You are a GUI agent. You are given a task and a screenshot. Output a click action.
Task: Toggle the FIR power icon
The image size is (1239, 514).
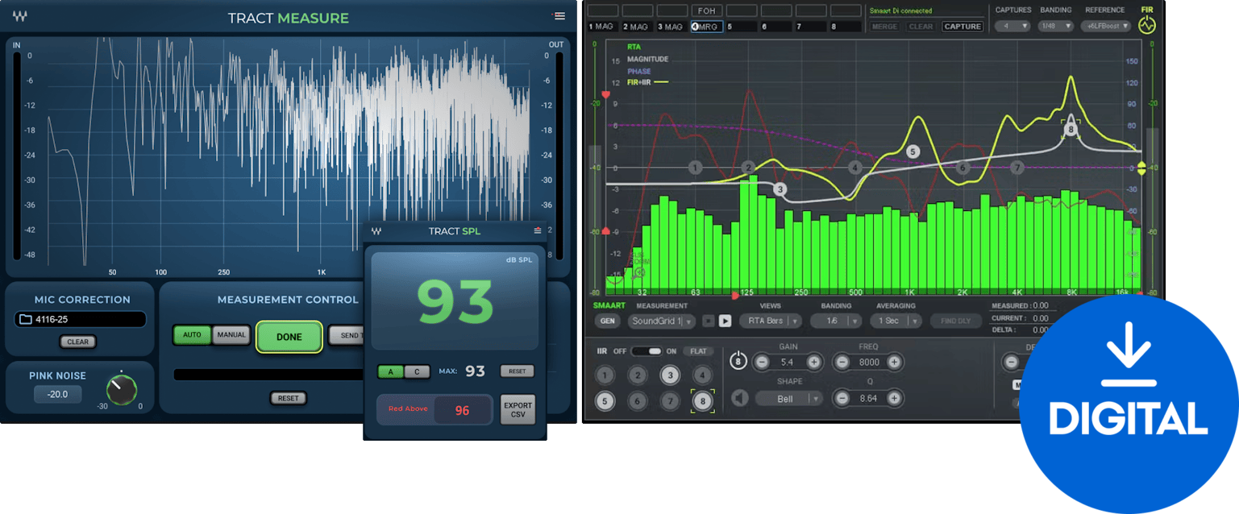(1146, 25)
